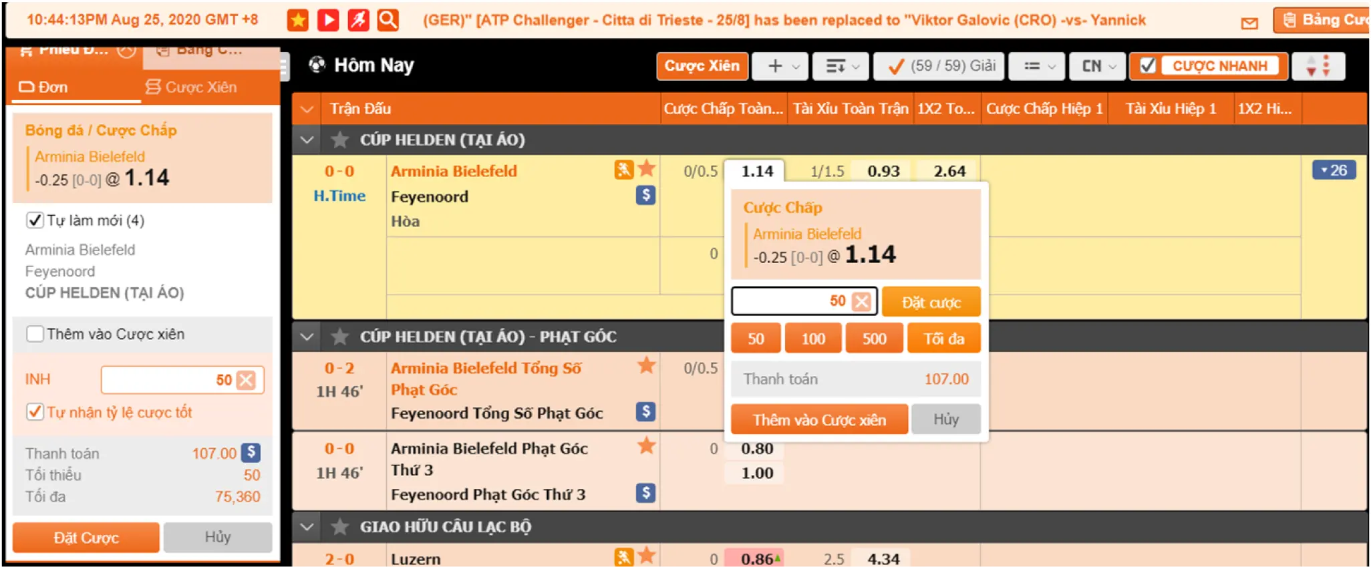Viewport: 1371px width, 567px height.
Task: Switch to the Cược Xiên bet slip tab
Action: [192, 87]
